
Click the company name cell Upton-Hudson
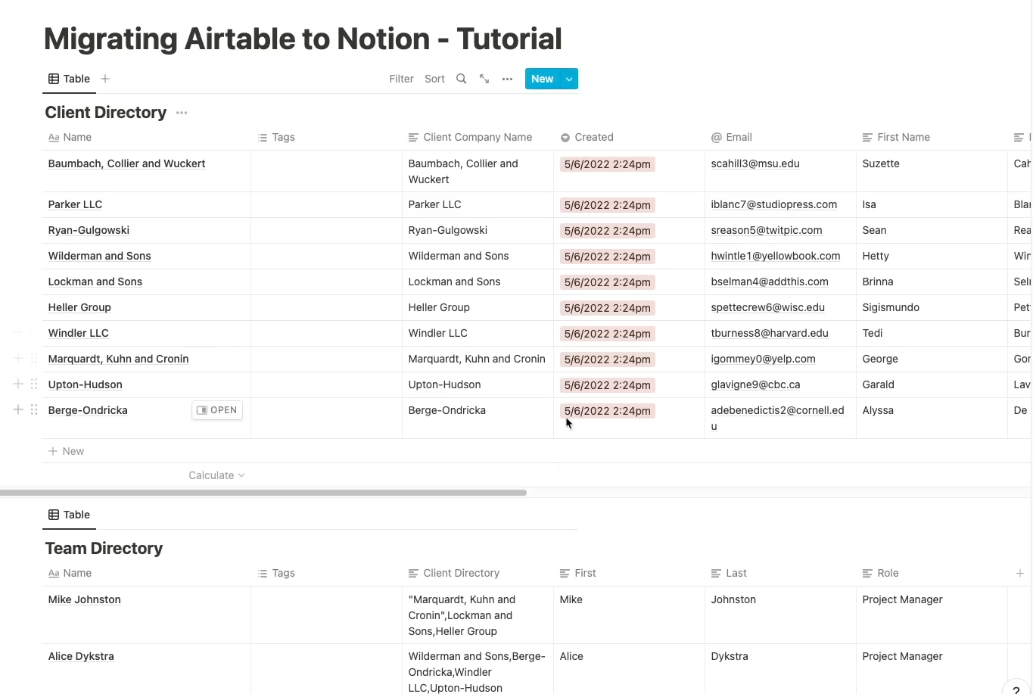click(478, 384)
